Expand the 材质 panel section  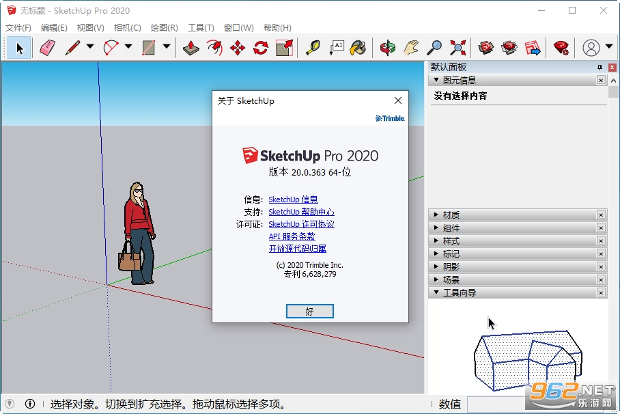[436, 215]
